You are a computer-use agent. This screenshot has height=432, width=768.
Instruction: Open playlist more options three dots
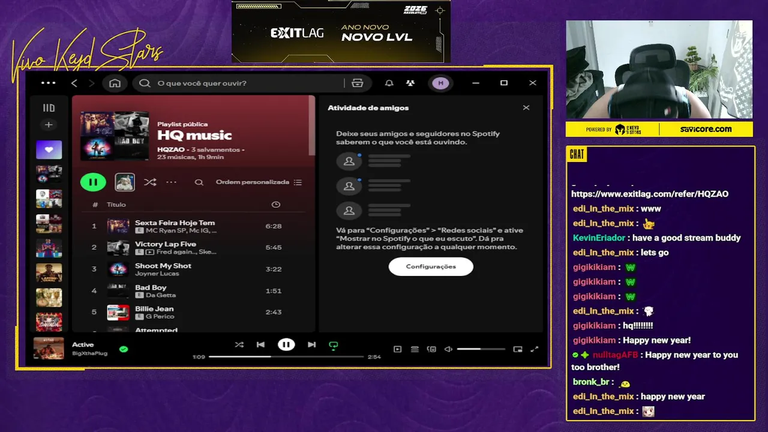172,182
